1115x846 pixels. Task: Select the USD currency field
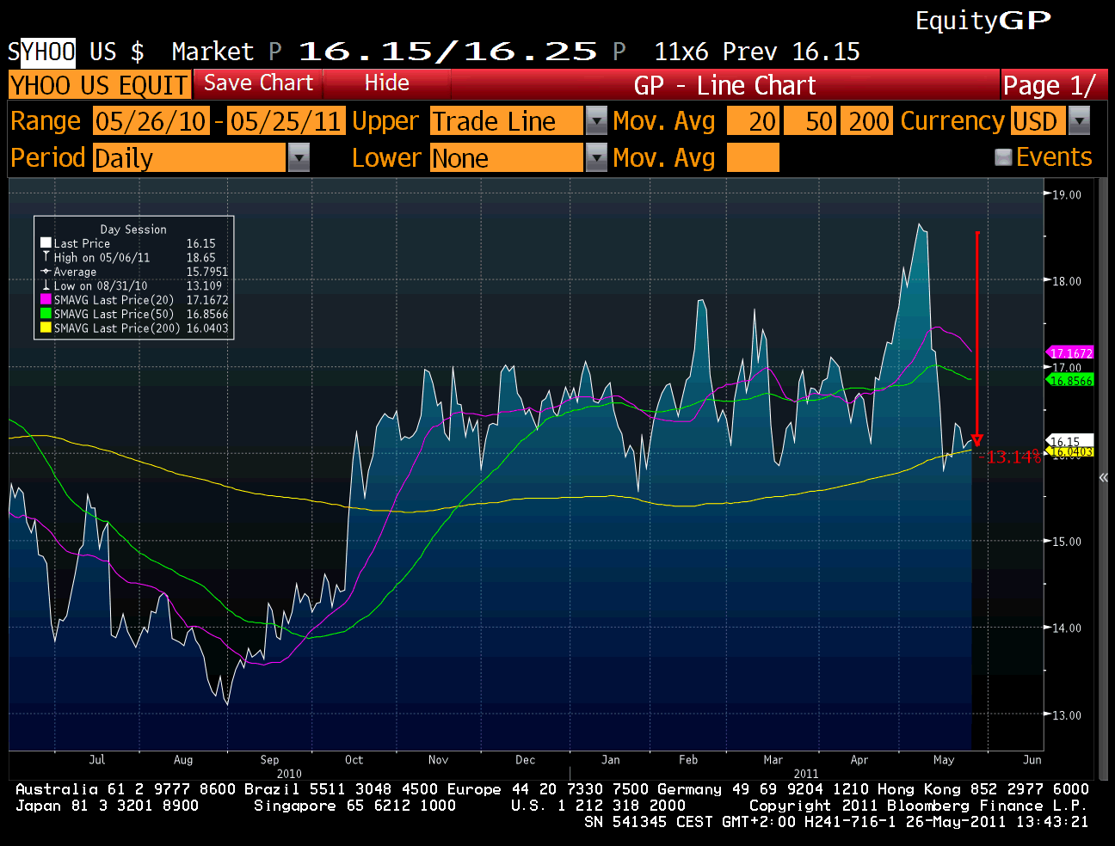[1038, 121]
